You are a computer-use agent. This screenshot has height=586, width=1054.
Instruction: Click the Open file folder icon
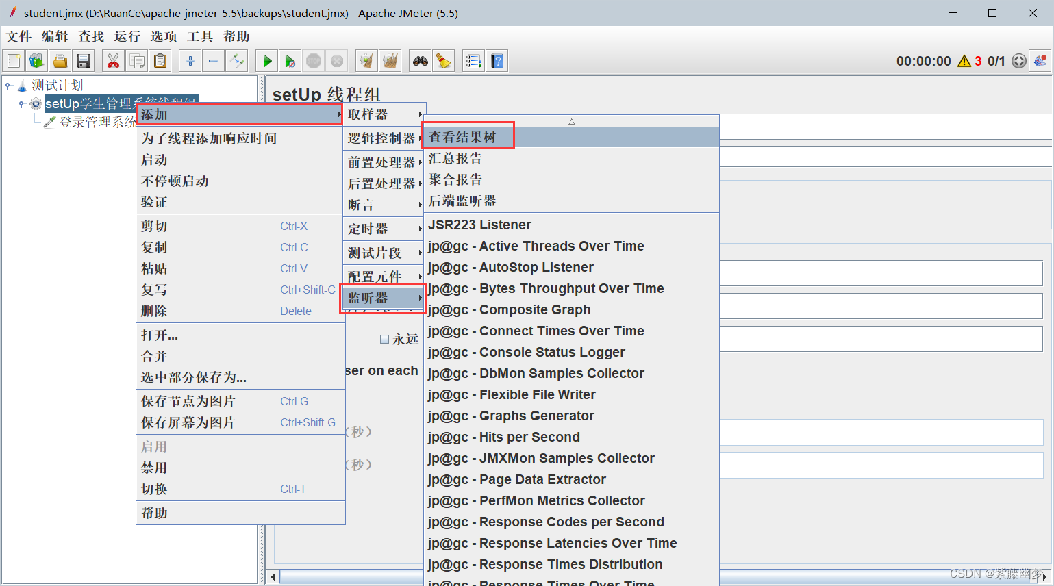pos(60,61)
